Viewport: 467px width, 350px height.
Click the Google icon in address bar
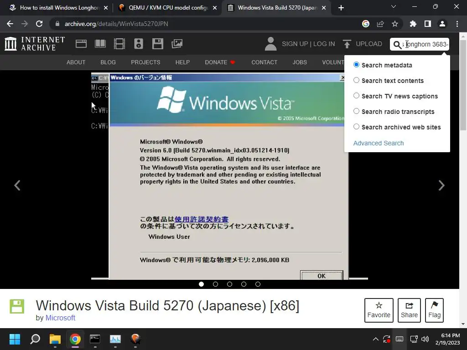366,24
